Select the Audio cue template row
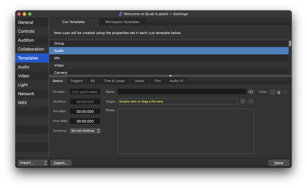The height and width of the screenshot is (188, 307). coord(169,51)
